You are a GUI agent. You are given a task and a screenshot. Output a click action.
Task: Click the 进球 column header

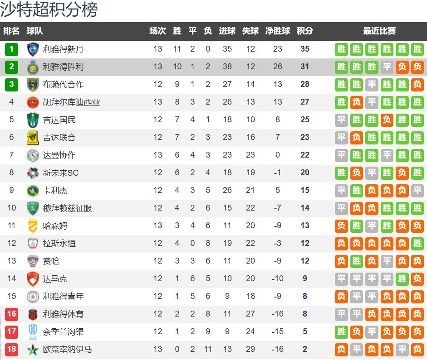(227, 31)
